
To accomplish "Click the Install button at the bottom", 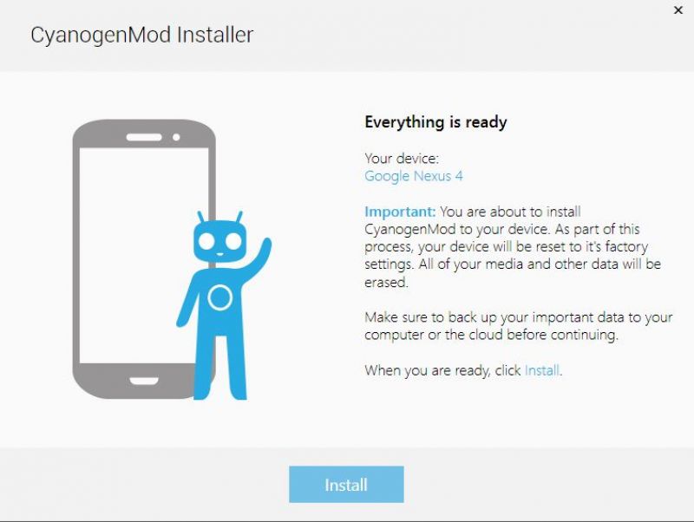I will (346, 485).
